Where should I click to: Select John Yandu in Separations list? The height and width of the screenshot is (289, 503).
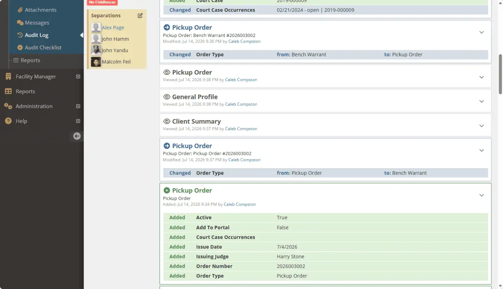click(115, 50)
